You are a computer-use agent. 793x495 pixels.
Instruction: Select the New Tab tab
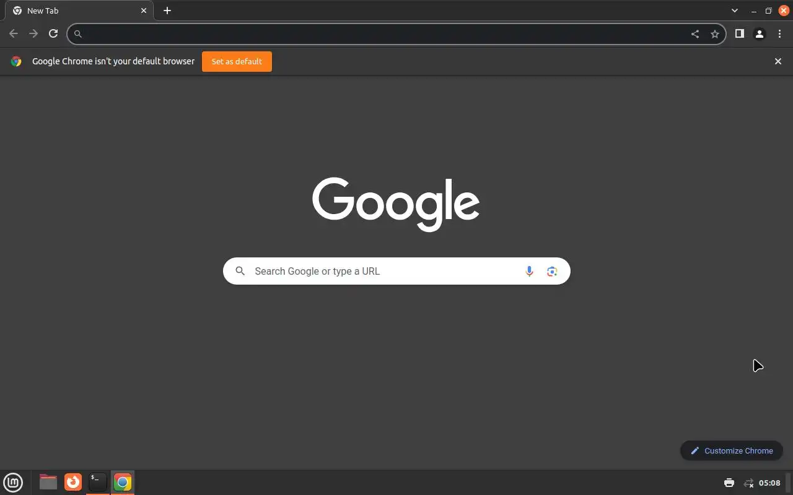(78, 11)
